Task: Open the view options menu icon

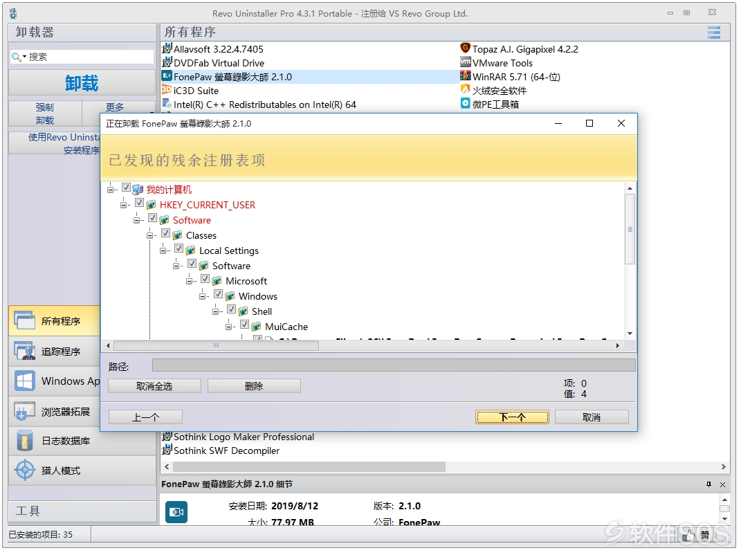Action: pos(714,32)
